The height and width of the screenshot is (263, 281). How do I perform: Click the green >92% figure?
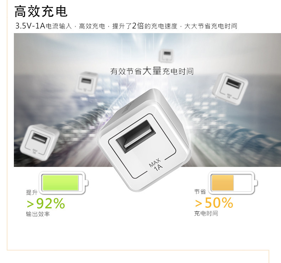click(x=46, y=203)
